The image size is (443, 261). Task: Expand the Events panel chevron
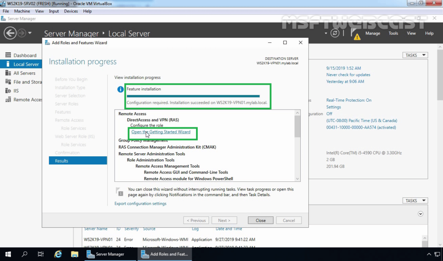(x=421, y=214)
